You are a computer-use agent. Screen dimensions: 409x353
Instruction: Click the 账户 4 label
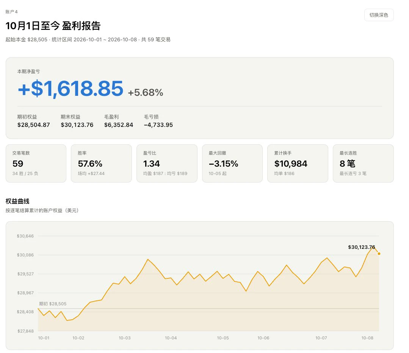[x=11, y=12]
